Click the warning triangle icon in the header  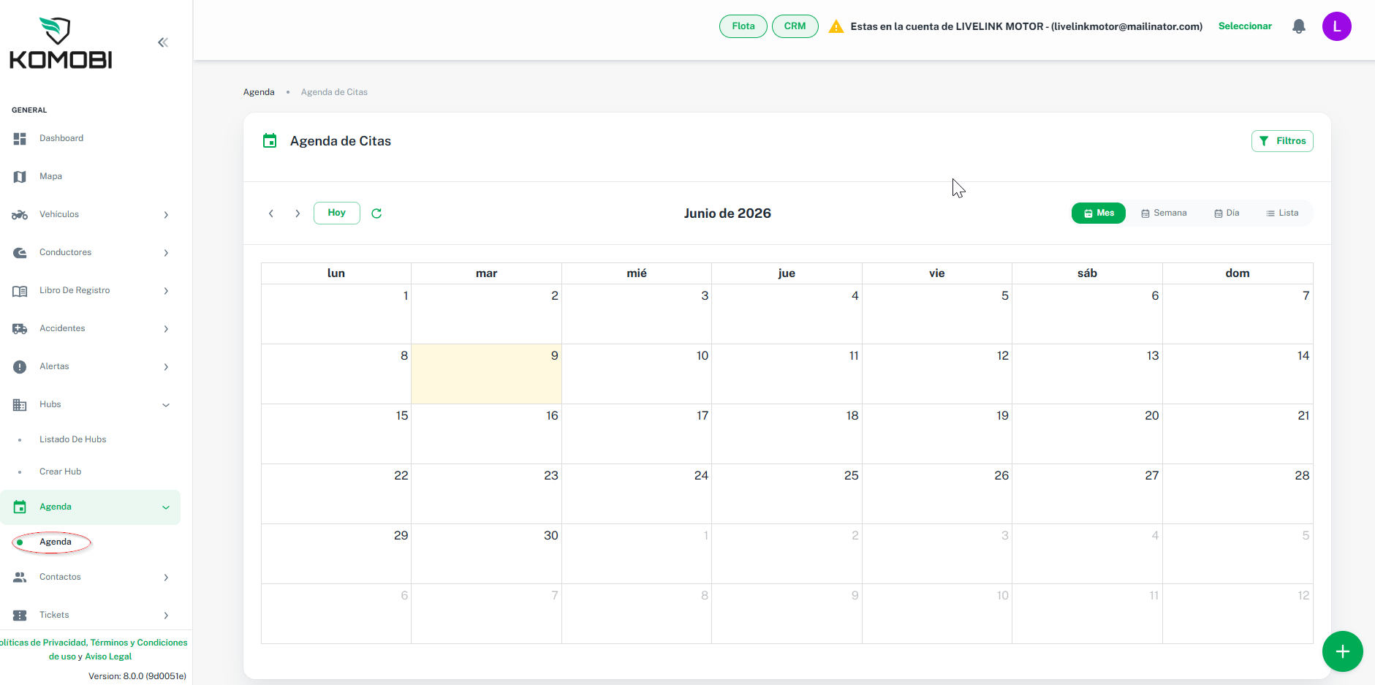click(836, 26)
